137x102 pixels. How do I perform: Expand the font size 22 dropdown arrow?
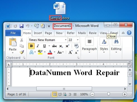[78, 40]
